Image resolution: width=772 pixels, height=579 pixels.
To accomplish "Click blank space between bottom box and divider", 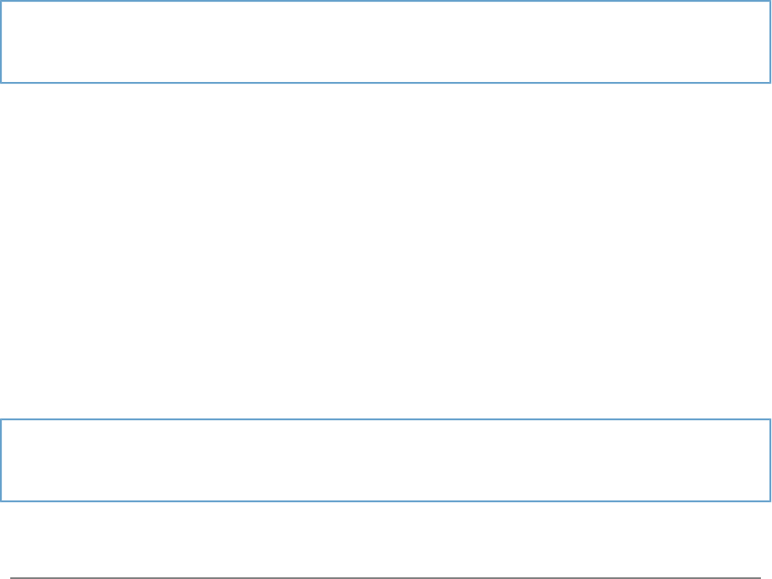I will [x=386, y=538].
